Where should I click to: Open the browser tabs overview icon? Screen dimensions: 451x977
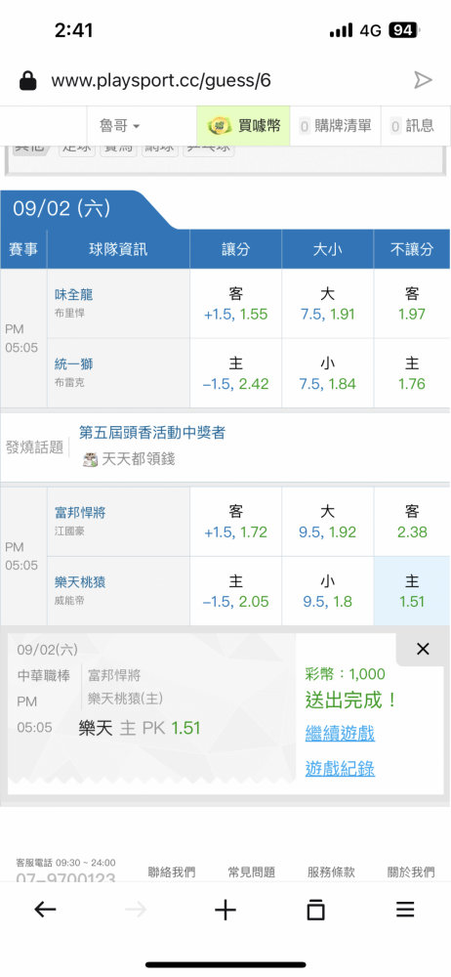(x=316, y=911)
